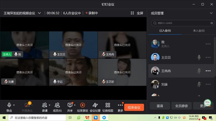Viewport: 216px width, 121px height.
Task: Click the 邀请 button in member panel
Action: click(160, 106)
